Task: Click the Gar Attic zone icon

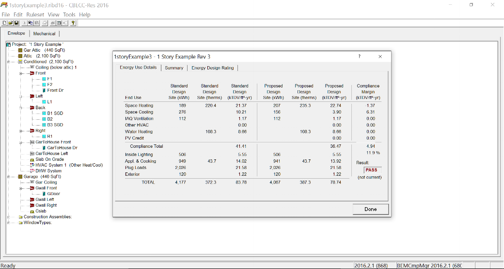Action: click(x=20, y=50)
